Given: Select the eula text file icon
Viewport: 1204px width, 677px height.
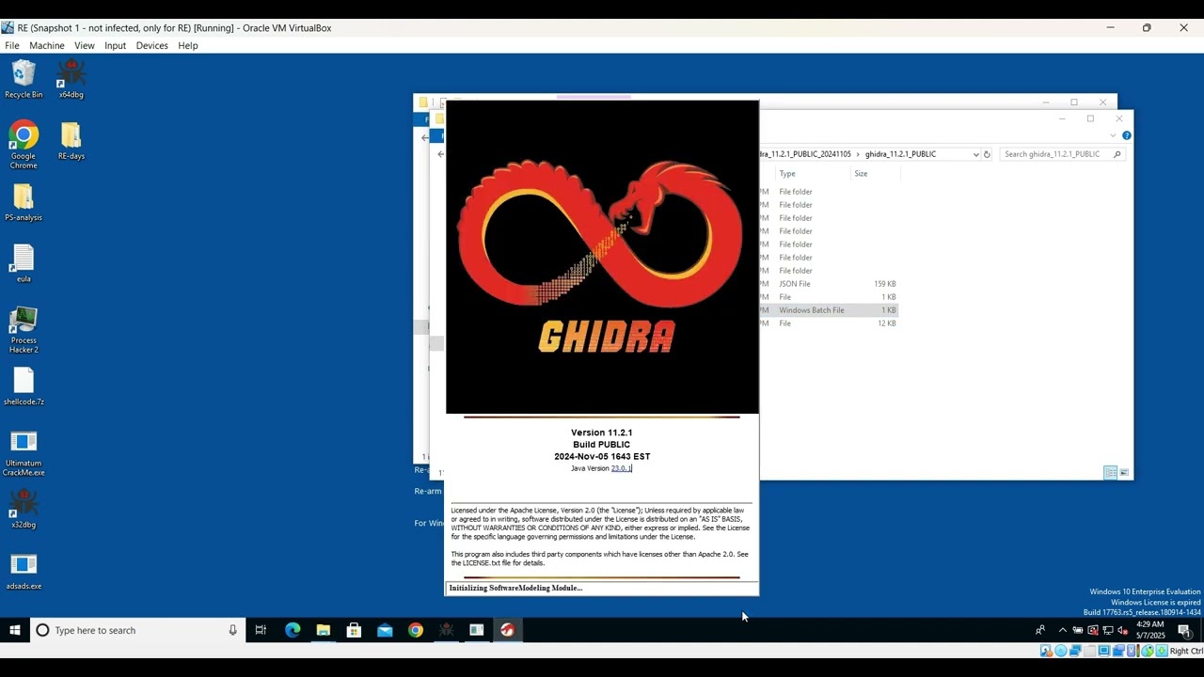Looking at the screenshot, I should (24, 263).
